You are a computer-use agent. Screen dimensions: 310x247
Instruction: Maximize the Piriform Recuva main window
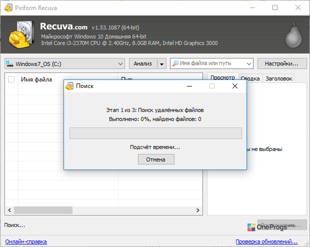(x=275, y=7)
